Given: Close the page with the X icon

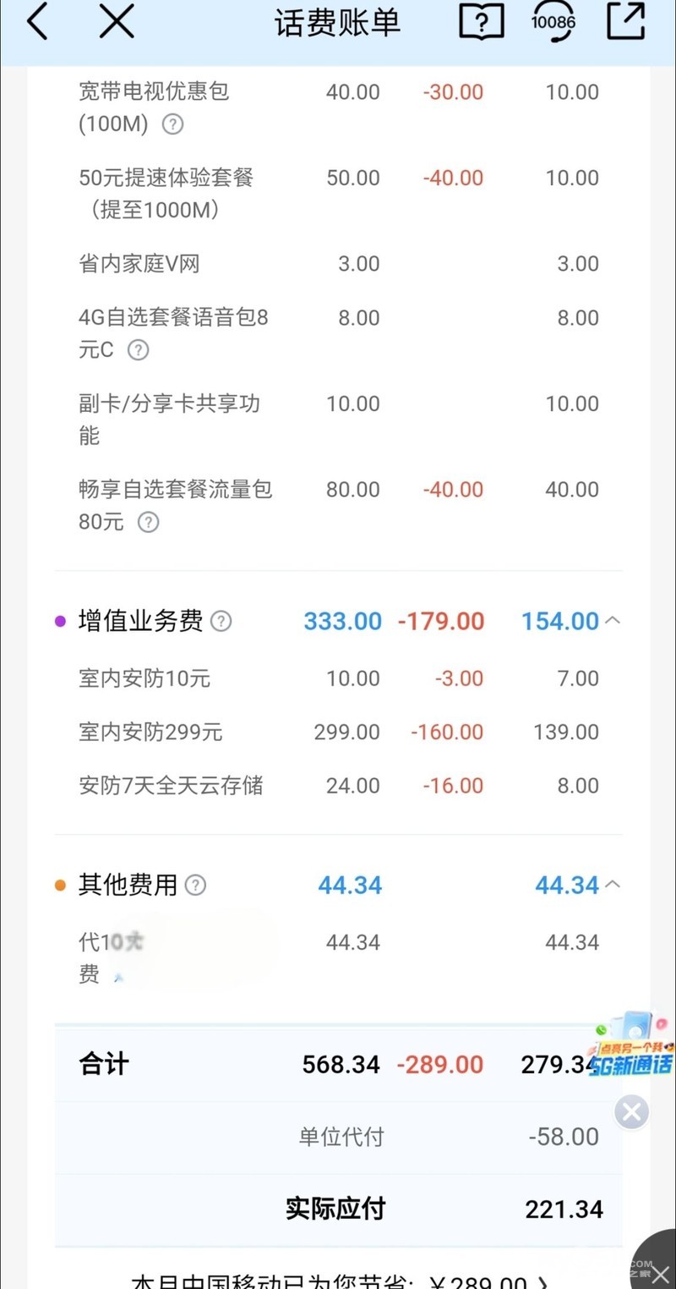Looking at the screenshot, I should click(117, 23).
